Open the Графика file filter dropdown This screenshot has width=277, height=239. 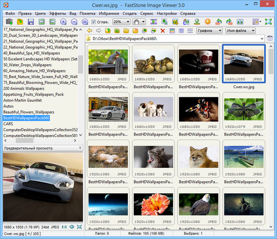pyautogui.click(x=219, y=30)
